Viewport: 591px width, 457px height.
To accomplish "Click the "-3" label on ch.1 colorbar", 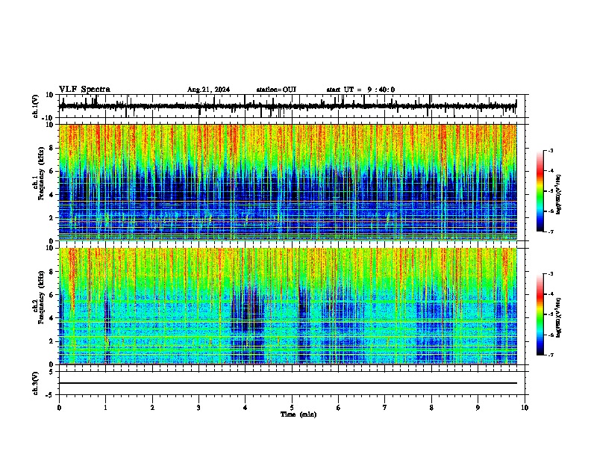I will click(x=550, y=150).
